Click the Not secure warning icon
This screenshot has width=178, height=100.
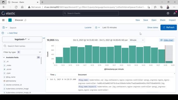29,7
